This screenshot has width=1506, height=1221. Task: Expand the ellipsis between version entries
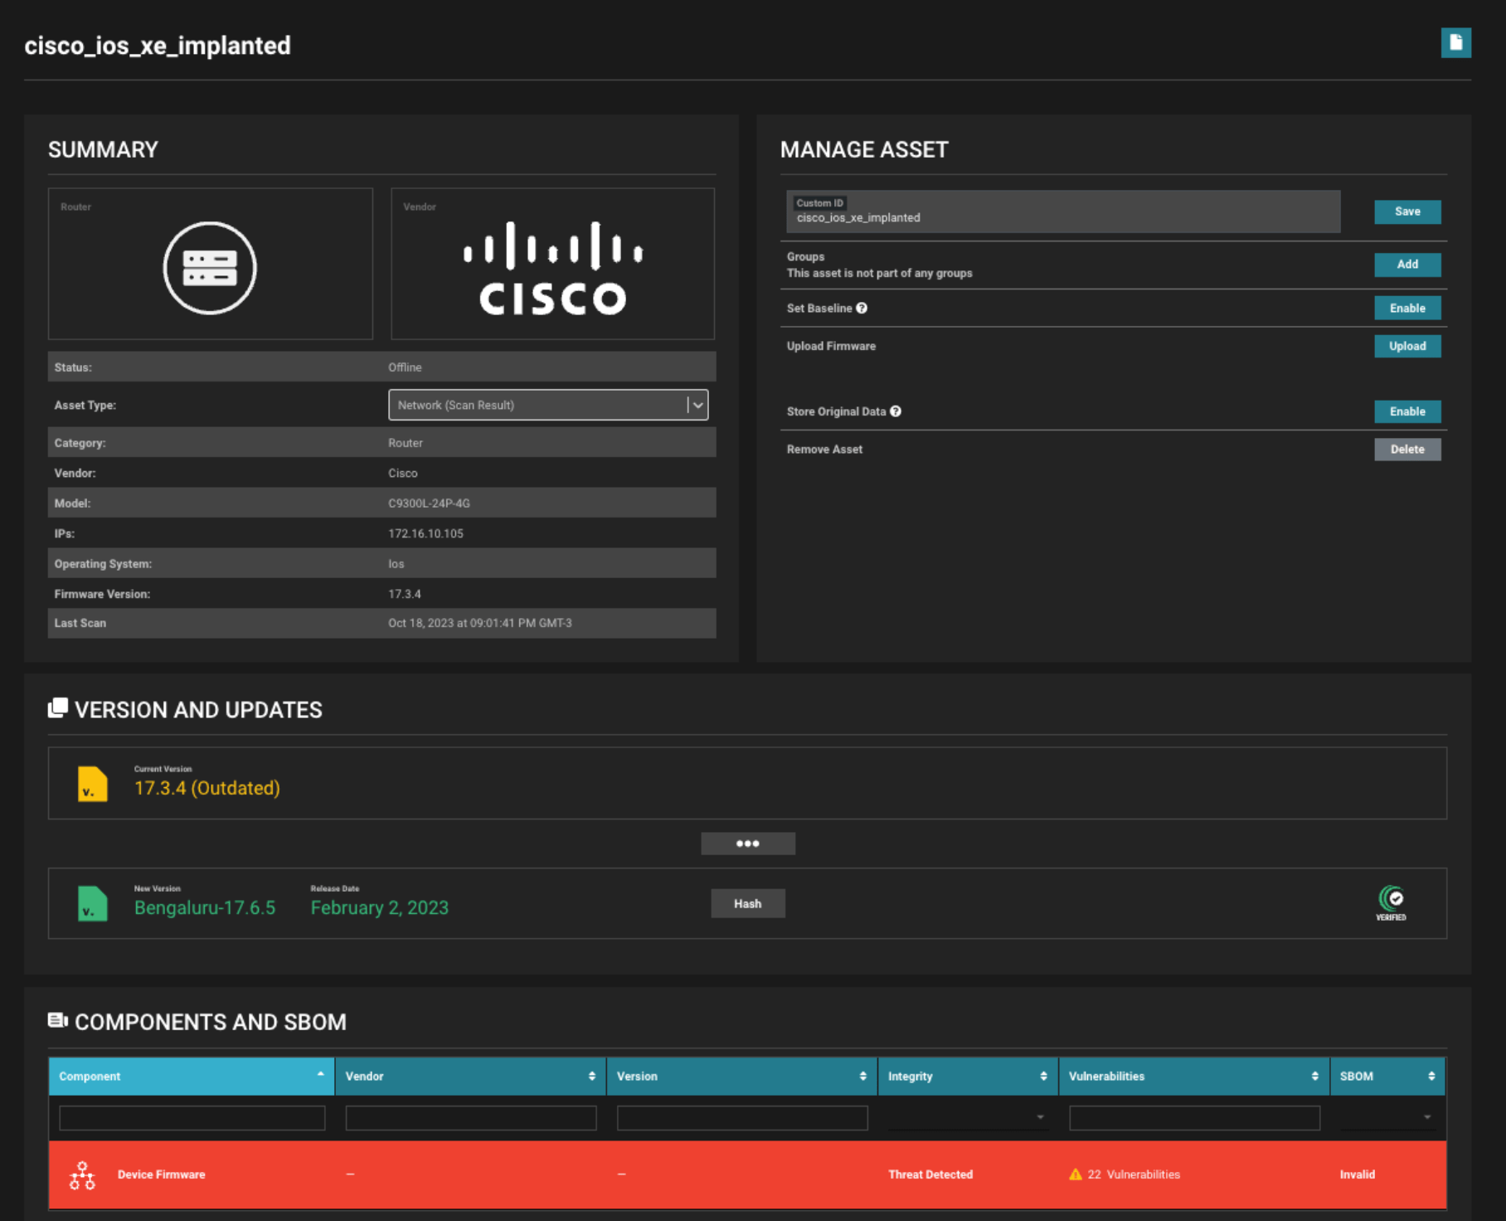coord(748,843)
